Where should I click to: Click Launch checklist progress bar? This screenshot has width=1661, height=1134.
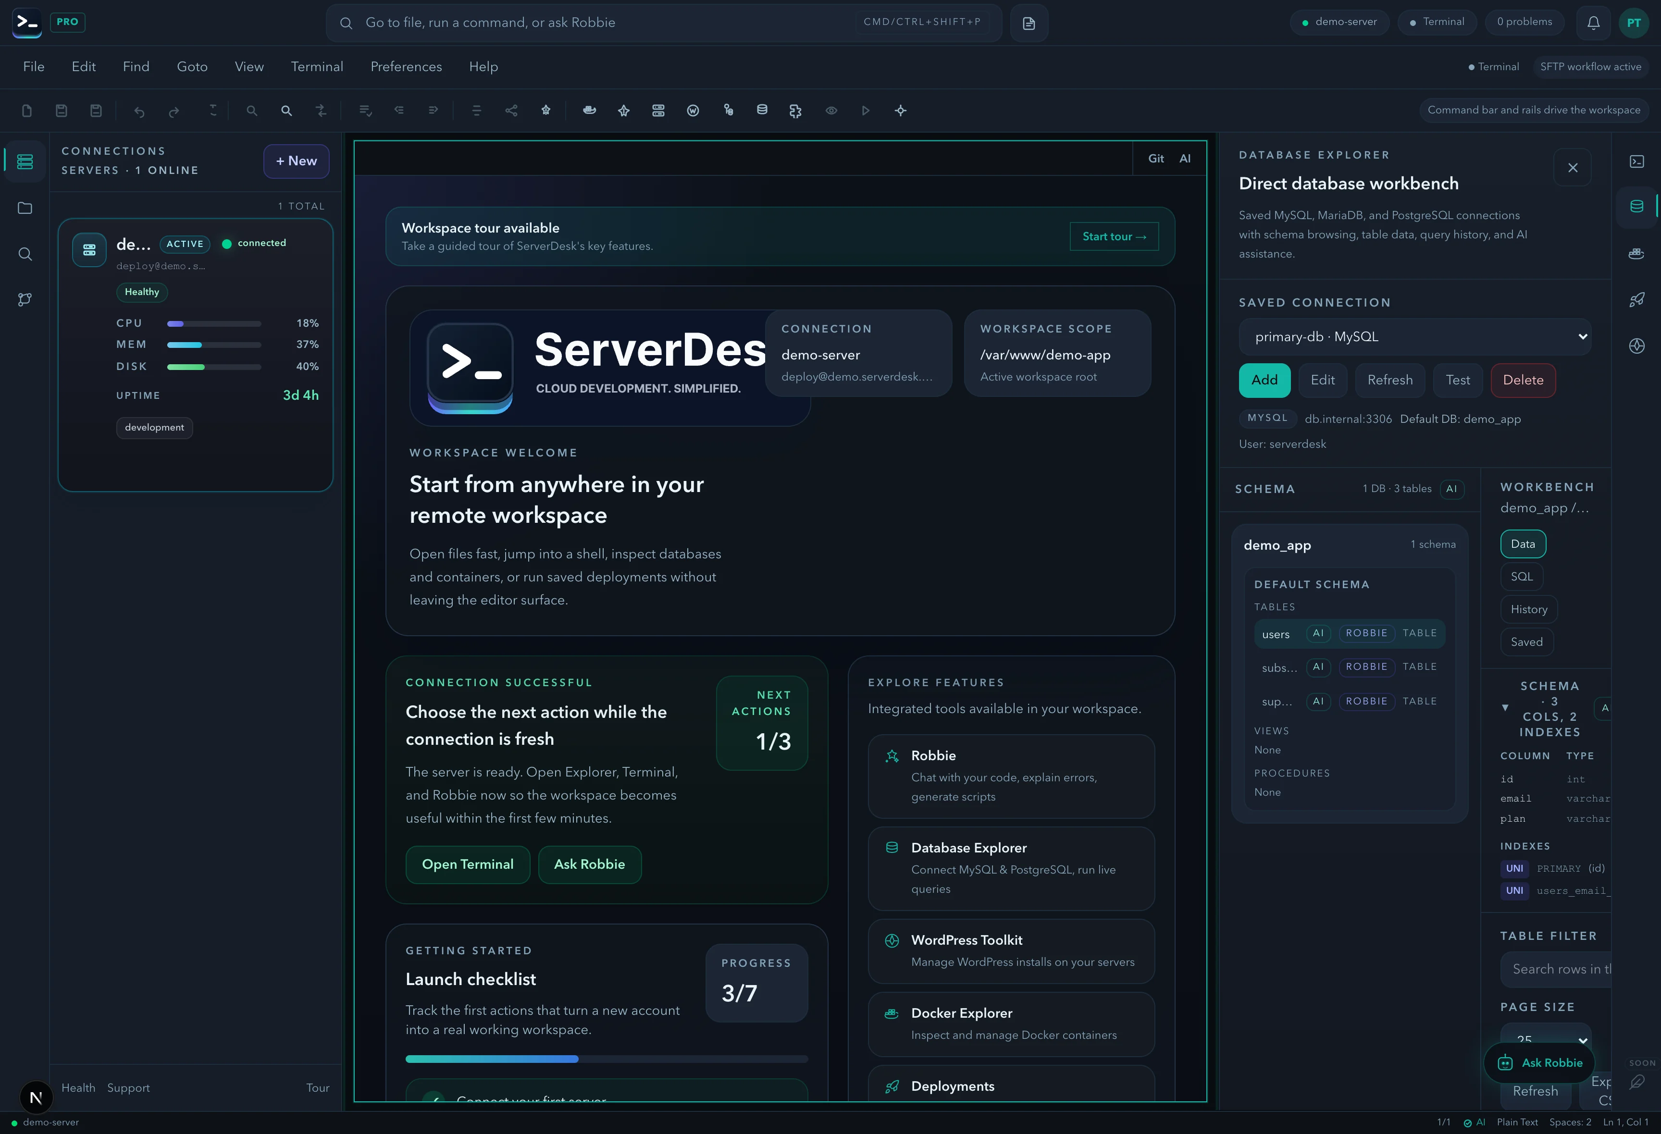tap(607, 1059)
